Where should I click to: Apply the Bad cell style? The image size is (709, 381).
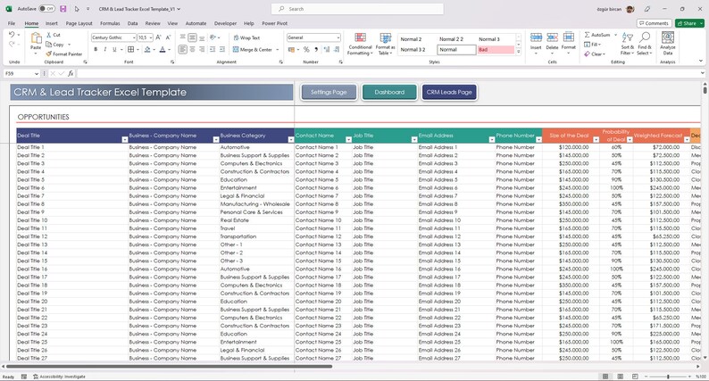coord(496,50)
